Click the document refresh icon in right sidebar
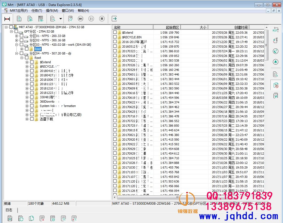Image resolution: width=283 pixels, height=223 pixels. [x=275, y=96]
